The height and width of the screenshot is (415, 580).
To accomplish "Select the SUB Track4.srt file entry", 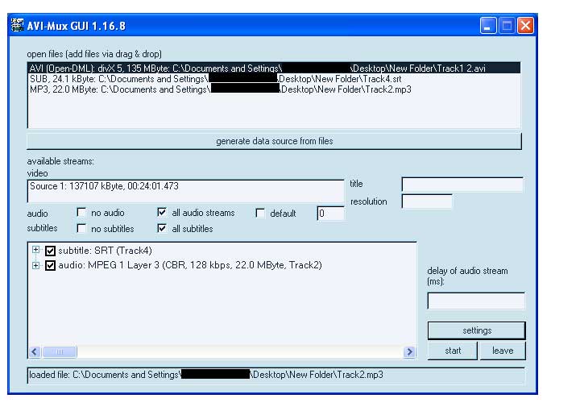I will click(274, 79).
